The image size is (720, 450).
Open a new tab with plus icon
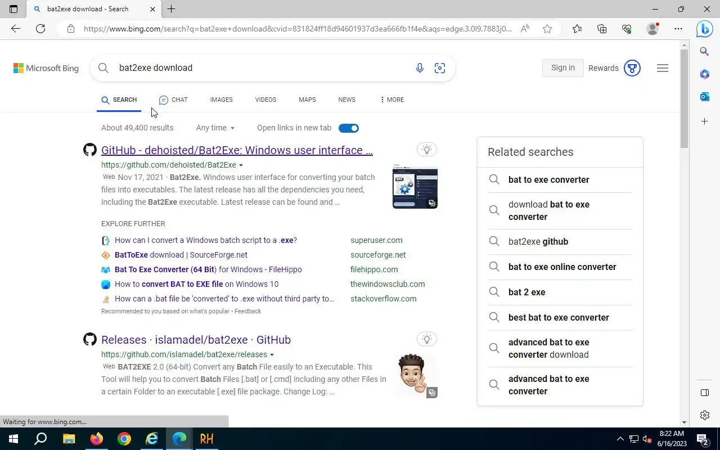point(172,9)
